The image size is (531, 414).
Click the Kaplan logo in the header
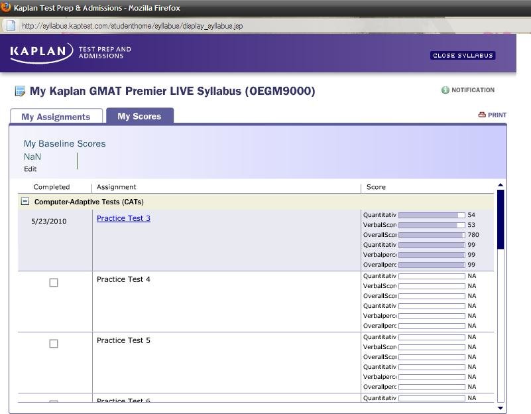[41, 53]
